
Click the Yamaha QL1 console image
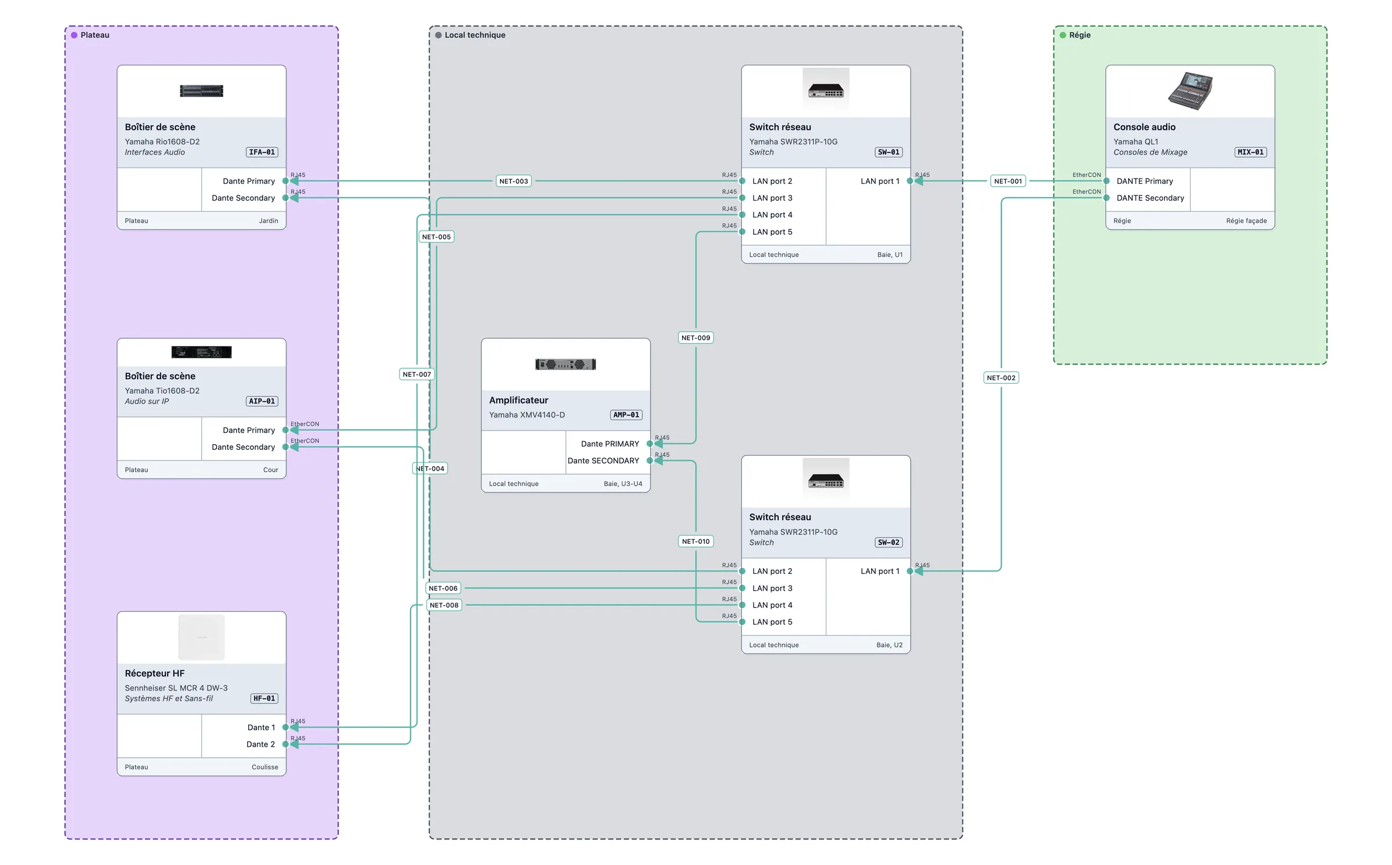pyautogui.click(x=1190, y=91)
